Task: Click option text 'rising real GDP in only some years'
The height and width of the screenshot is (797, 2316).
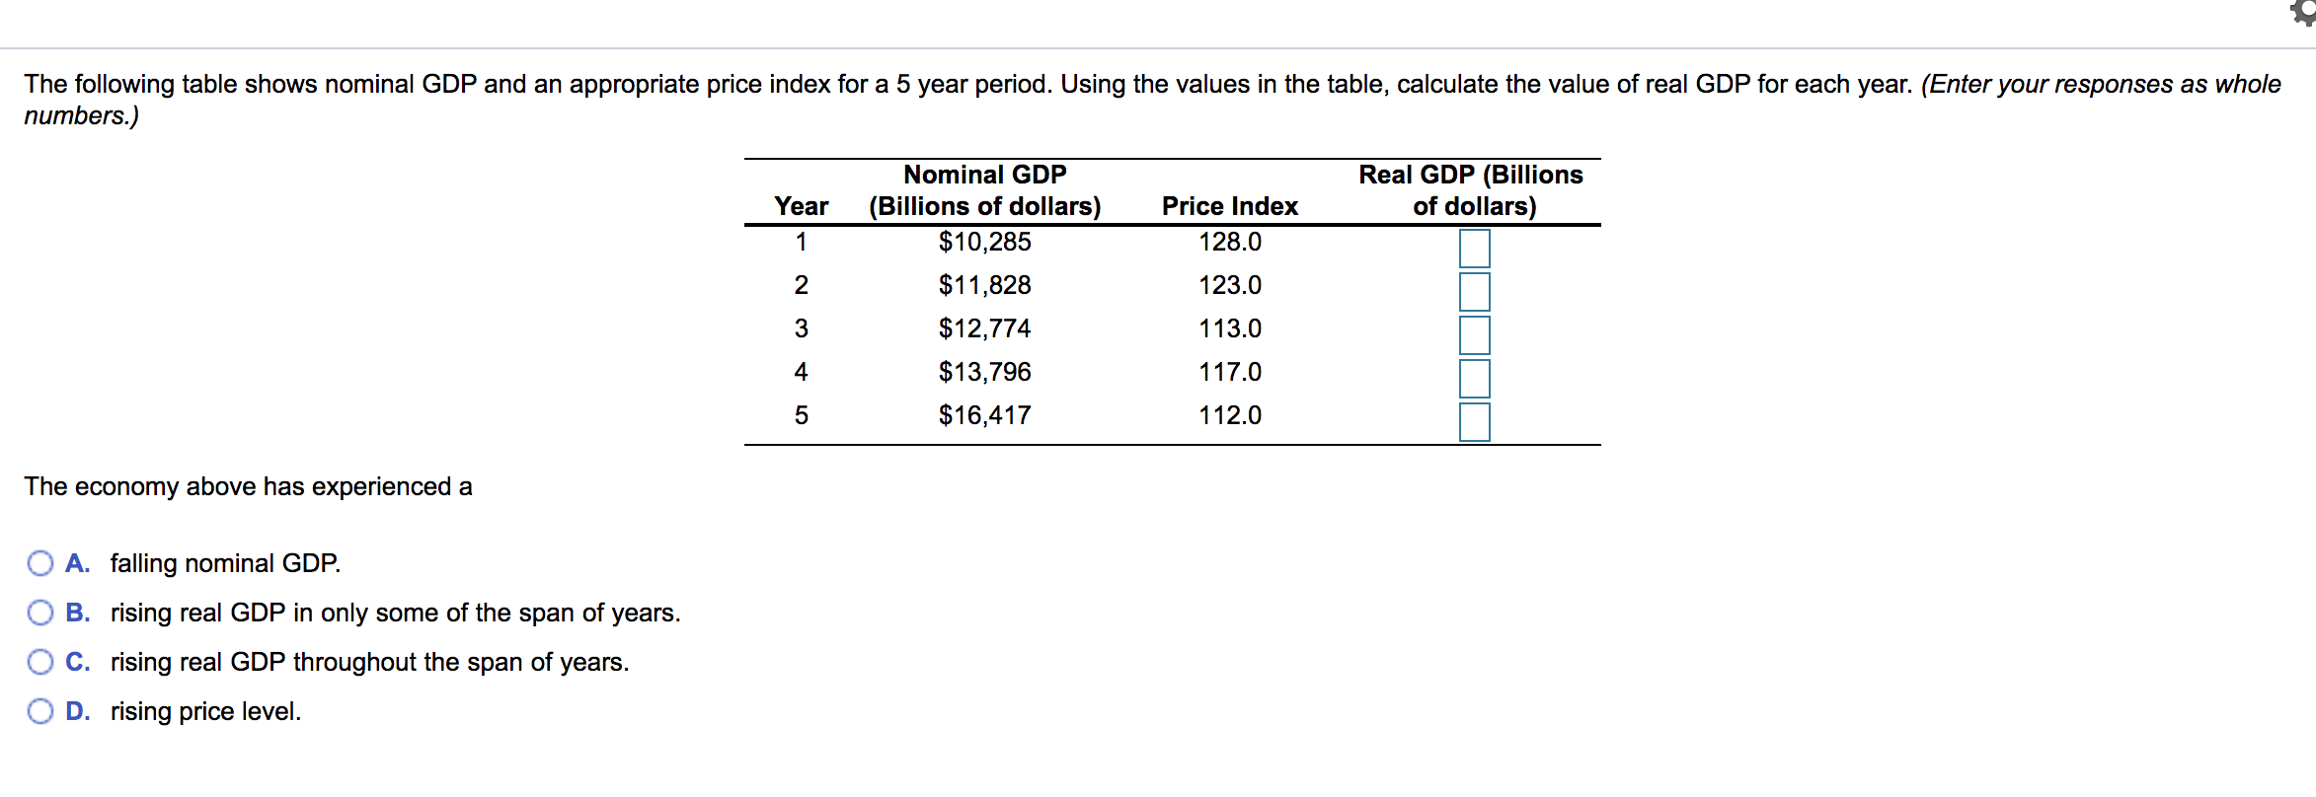Action: tap(395, 612)
